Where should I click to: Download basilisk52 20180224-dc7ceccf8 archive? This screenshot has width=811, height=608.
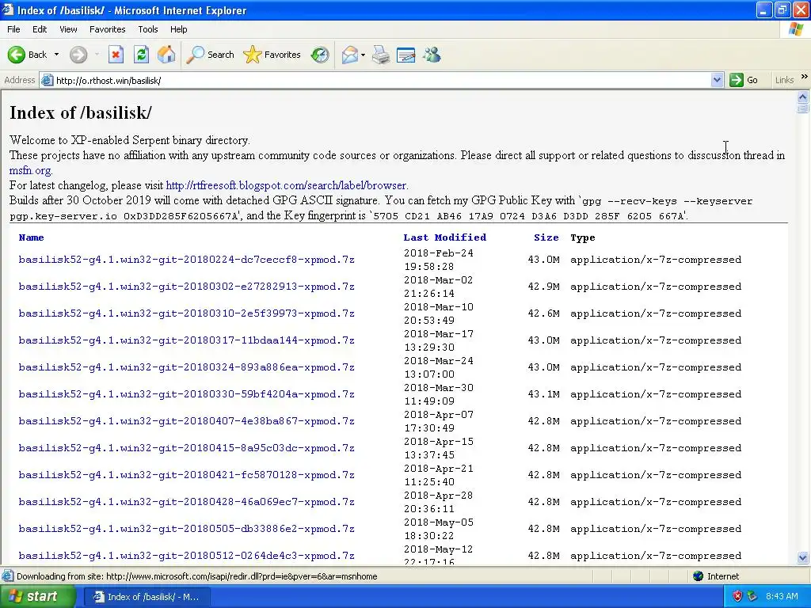pos(186,260)
